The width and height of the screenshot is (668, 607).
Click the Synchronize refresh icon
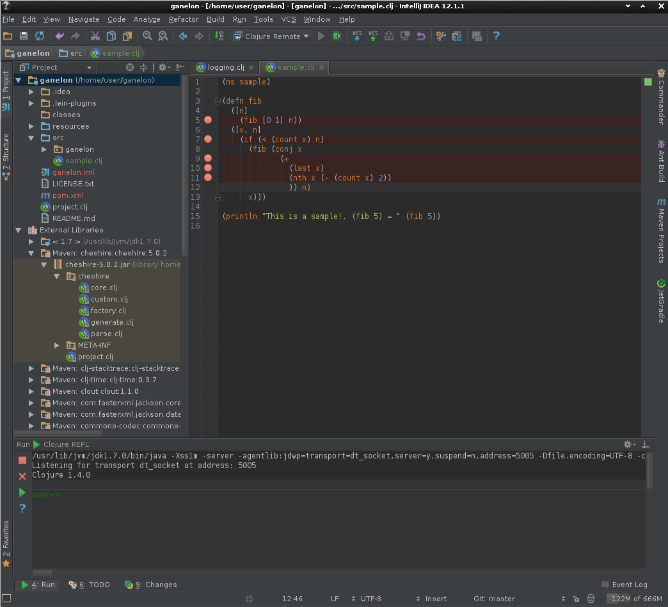click(x=40, y=36)
